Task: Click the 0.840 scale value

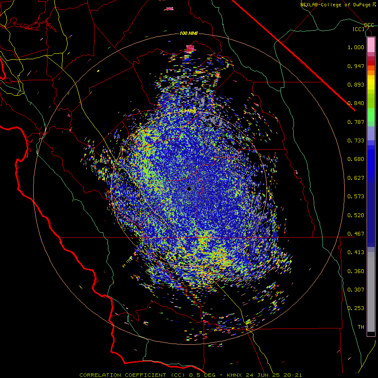Action: [356, 103]
